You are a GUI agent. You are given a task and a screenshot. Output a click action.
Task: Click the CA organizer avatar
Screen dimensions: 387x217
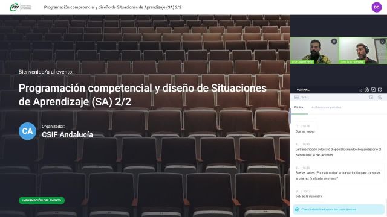coord(27,131)
